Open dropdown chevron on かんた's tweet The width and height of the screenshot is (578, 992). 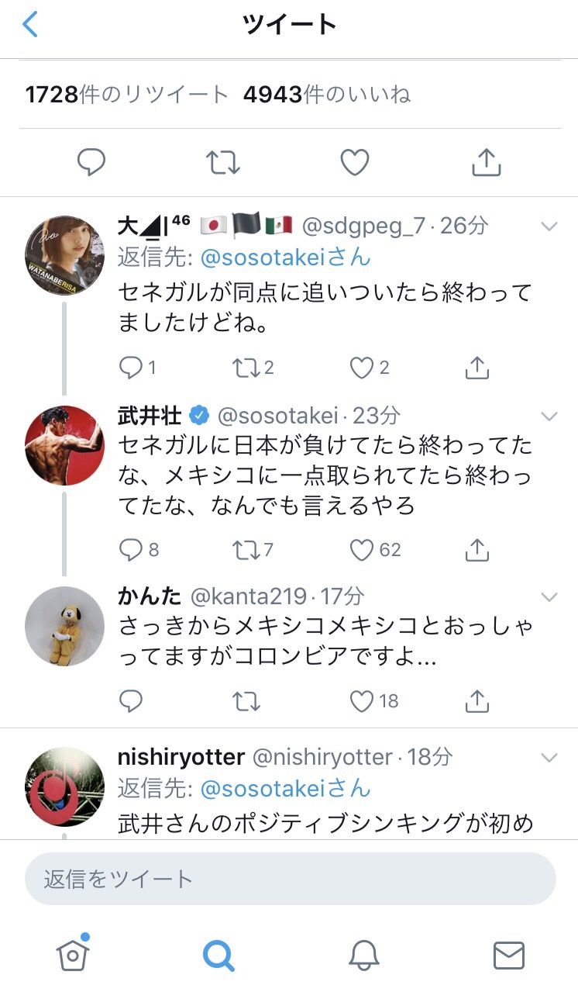click(549, 597)
